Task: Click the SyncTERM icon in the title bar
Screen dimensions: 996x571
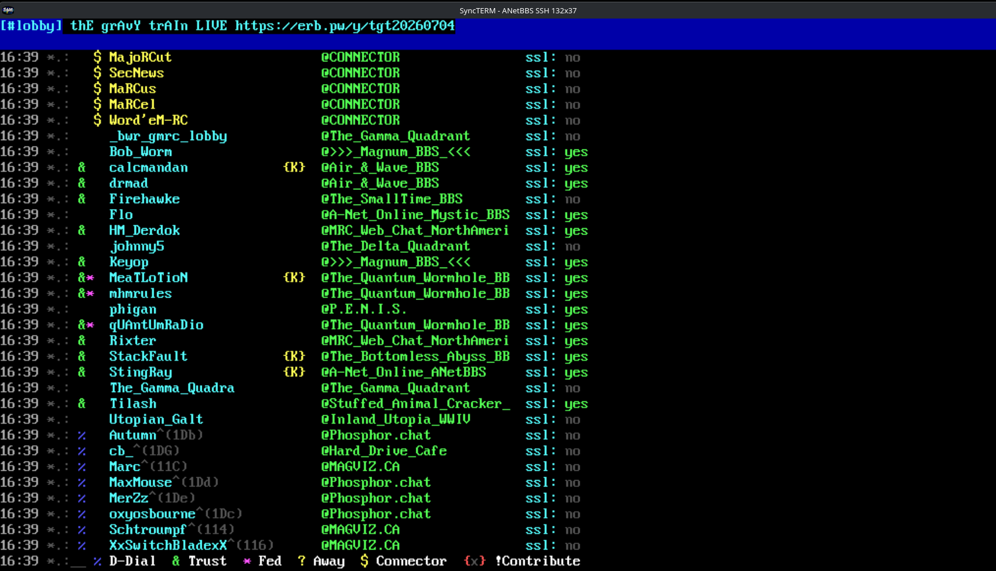Action: point(8,10)
